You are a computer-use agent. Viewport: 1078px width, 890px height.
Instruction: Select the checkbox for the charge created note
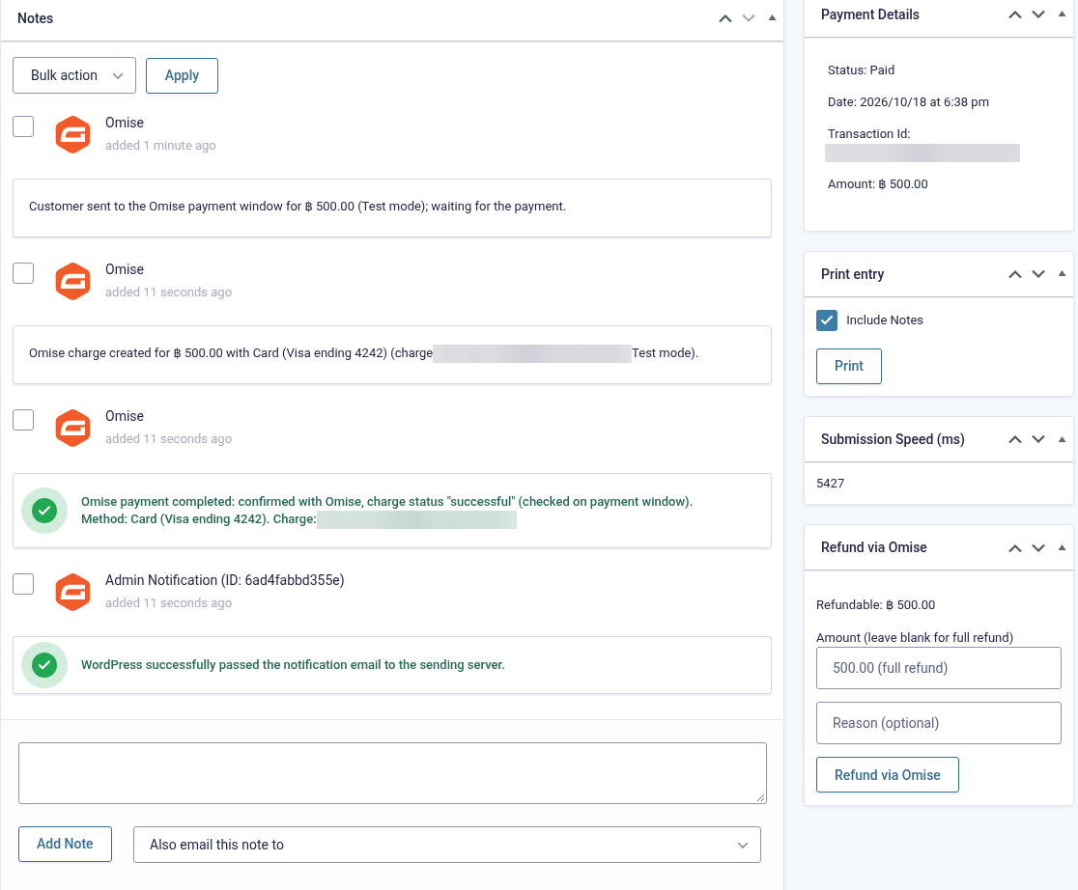point(23,273)
